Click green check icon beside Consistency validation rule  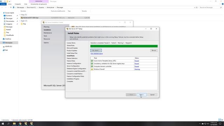pyautogui.click(x=92, y=64)
